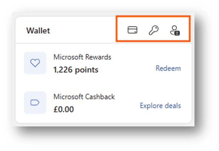Click the heart icon beside Microsoft Rewards
The width and height of the screenshot is (219, 151).
click(35, 63)
